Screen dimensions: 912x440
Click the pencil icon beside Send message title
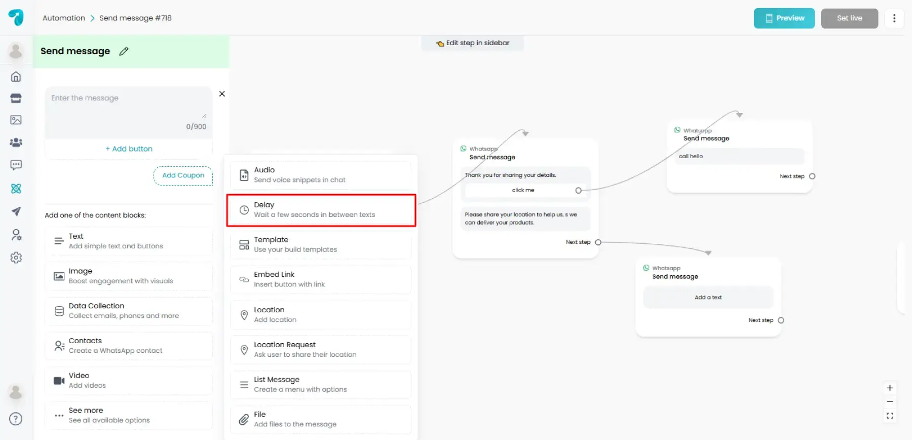click(x=124, y=51)
